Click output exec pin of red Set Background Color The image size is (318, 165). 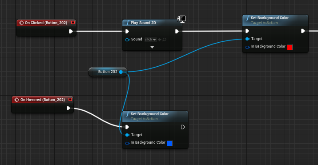303,31
